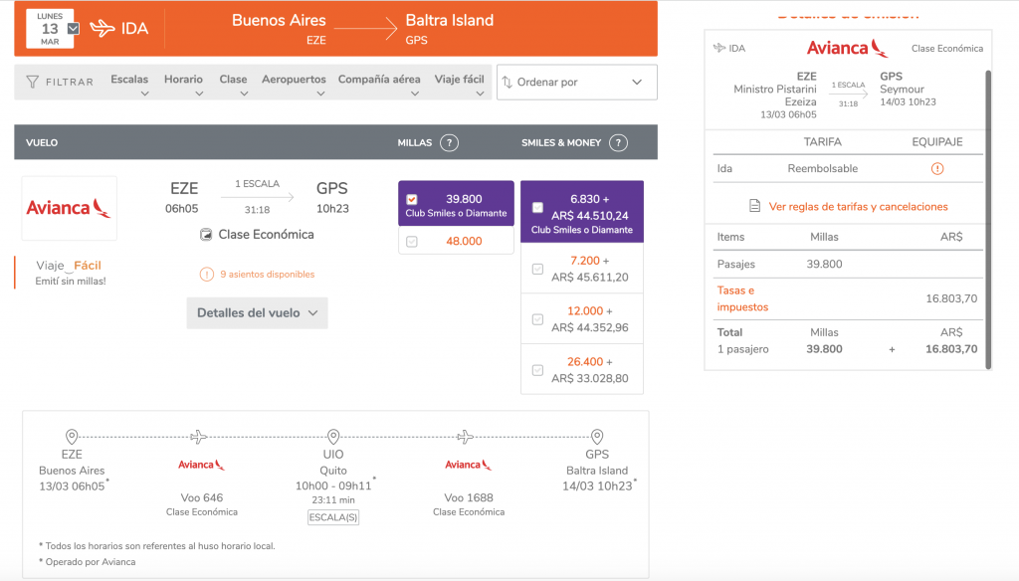Image resolution: width=1019 pixels, height=581 pixels.
Task: Click the LUNES 13 MAR date card
Action: click(x=50, y=29)
